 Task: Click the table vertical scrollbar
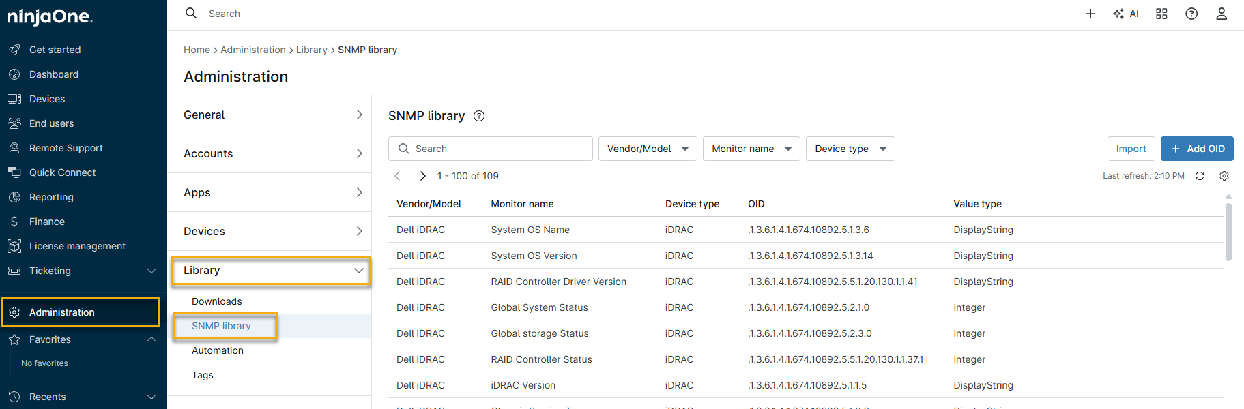coord(1228,232)
